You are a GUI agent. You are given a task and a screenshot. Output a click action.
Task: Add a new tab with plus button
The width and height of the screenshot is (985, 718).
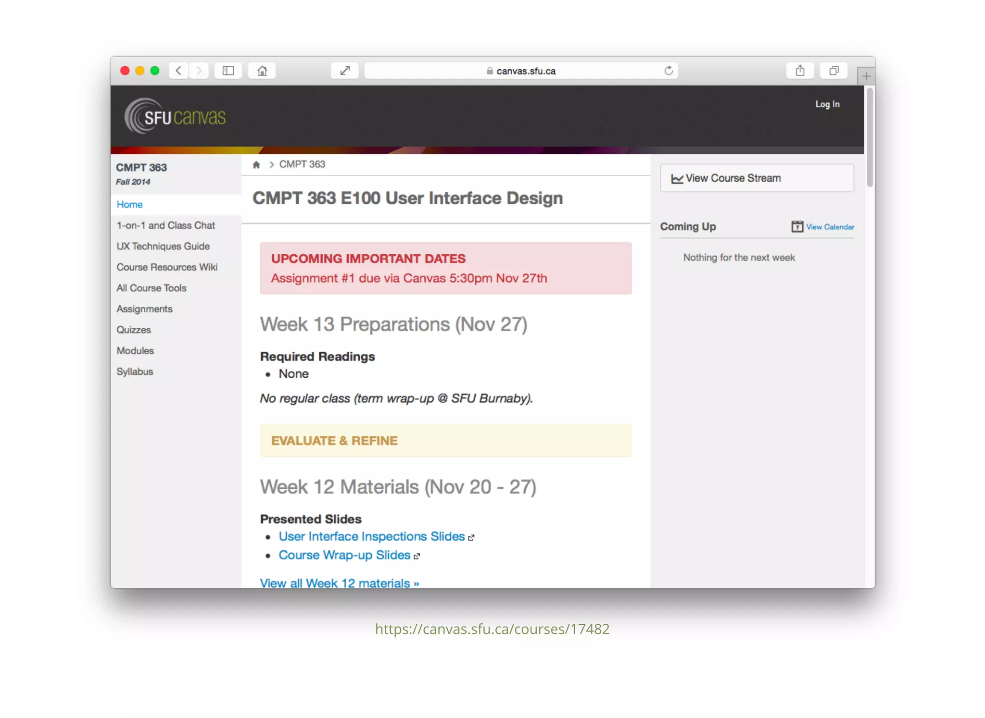click(x=866, y=76)
